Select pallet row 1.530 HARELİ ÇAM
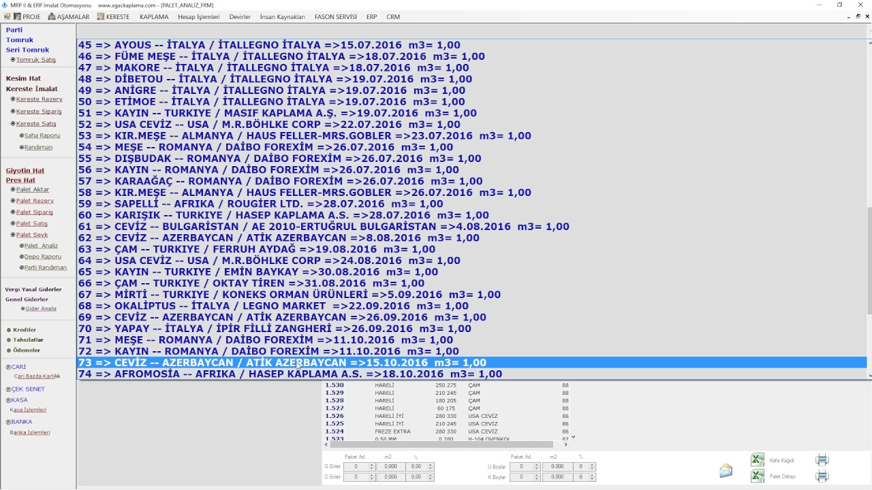This screenshot has width=872, height=490. [446, 385]
